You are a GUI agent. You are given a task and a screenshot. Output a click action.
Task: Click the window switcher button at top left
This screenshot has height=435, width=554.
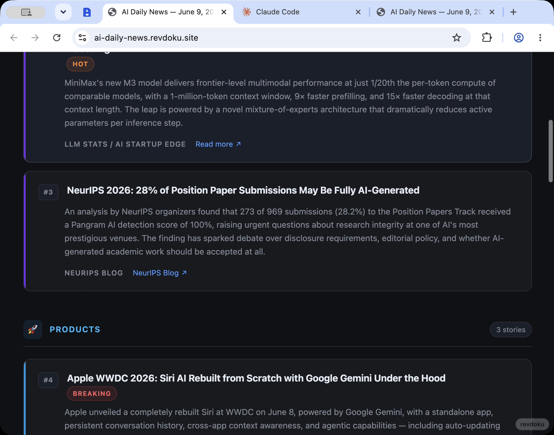click(x=26, y=12)
